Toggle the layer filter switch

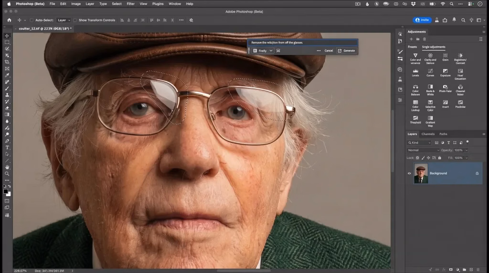(468, 142)
